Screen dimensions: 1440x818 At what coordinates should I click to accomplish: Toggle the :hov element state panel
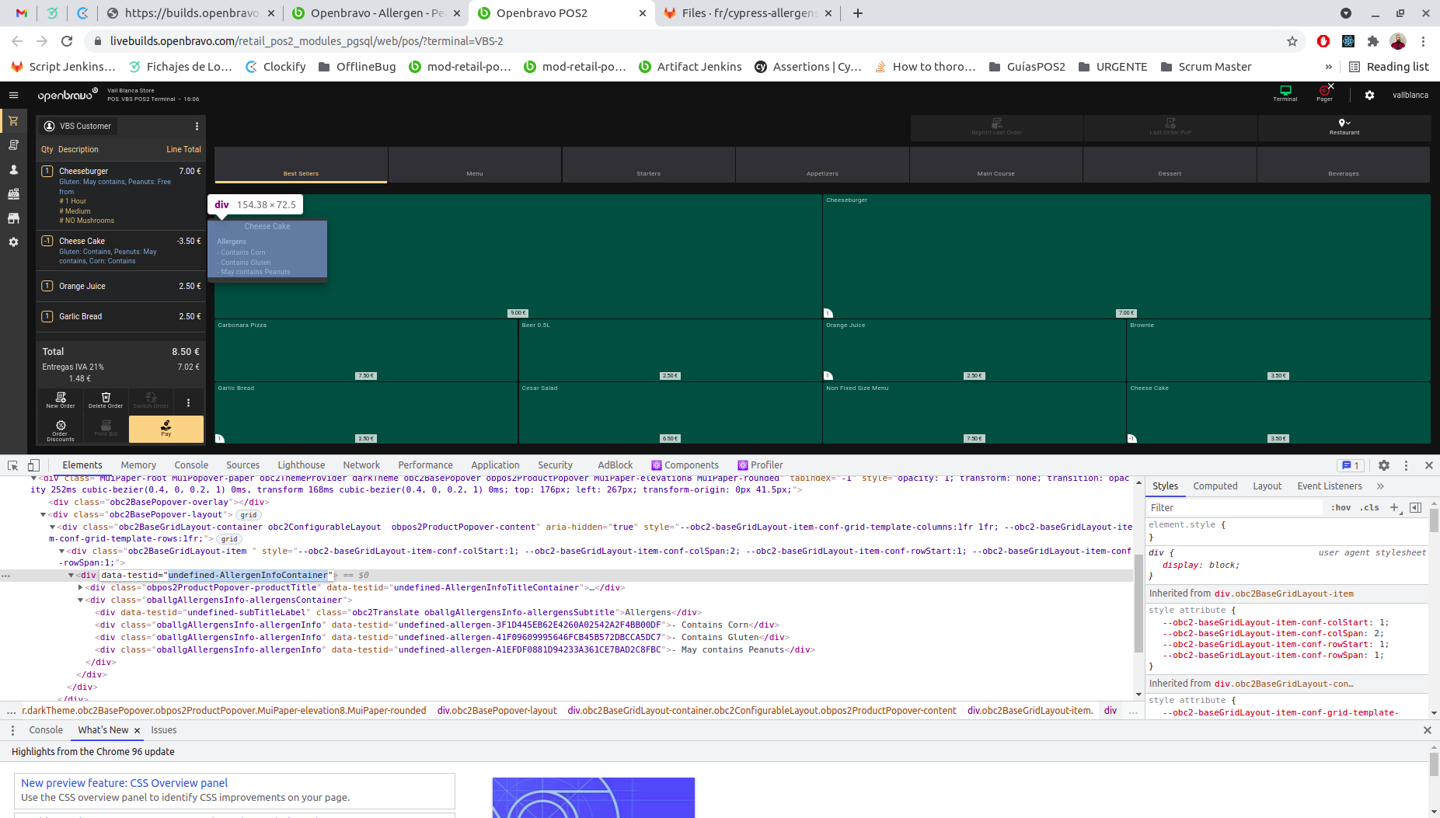click(x=1341, y=508)
